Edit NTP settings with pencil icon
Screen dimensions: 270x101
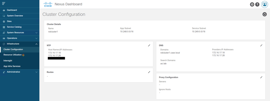149,45
